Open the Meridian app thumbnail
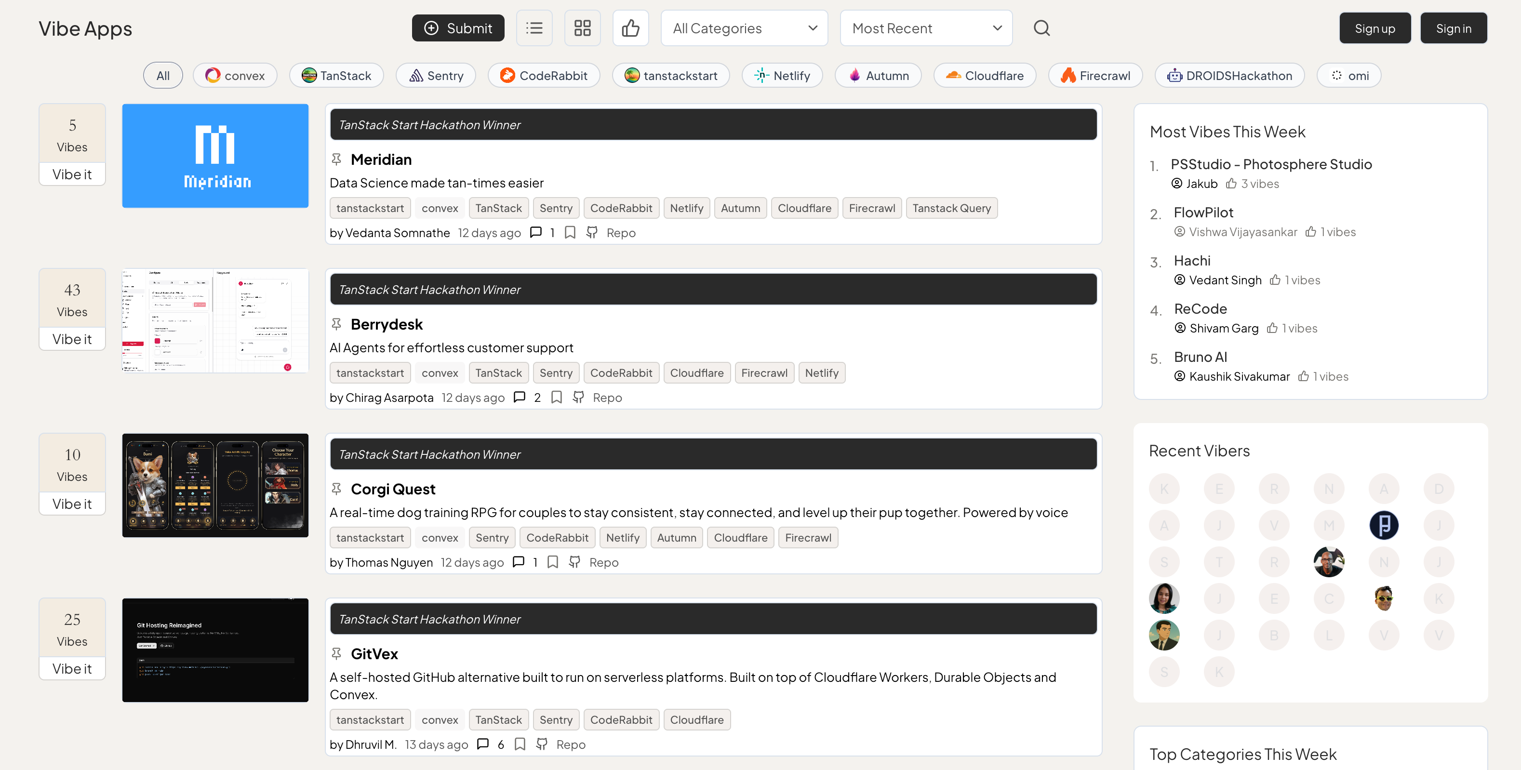 click(x=215, y=156)
